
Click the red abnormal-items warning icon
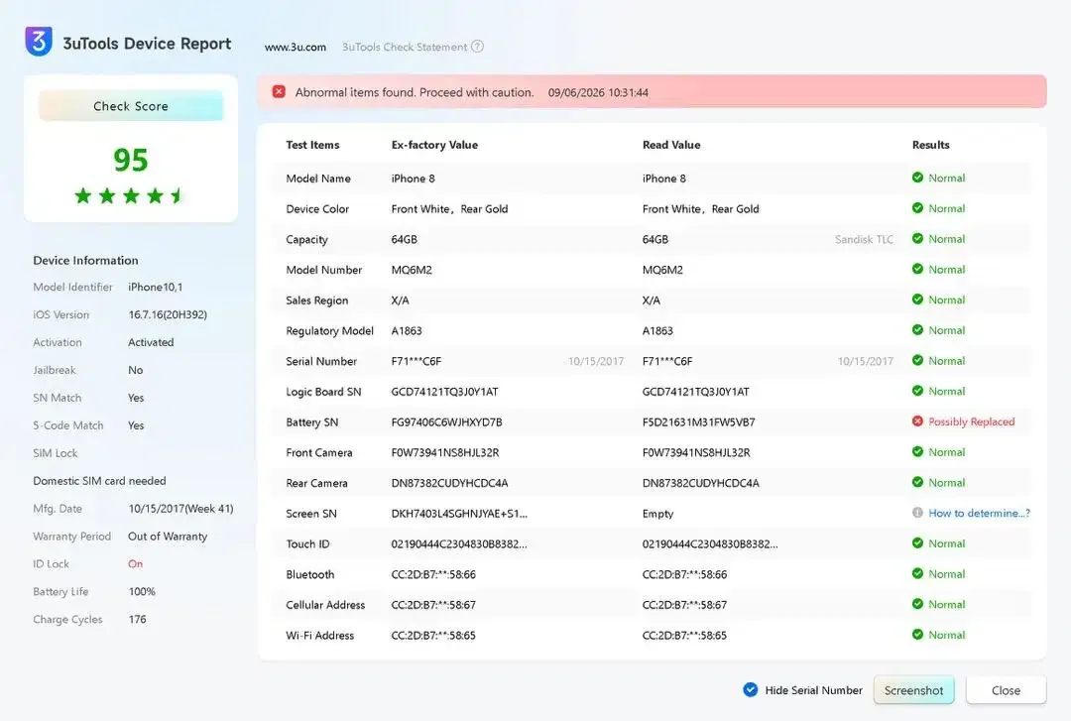pyautogui.click(x=279, y=91)
